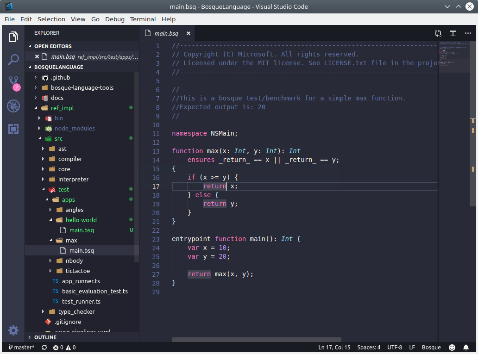This screenshot has width=478, height=354.
Task: Split the editor using title bar icon
Action: tap(453, 33)
